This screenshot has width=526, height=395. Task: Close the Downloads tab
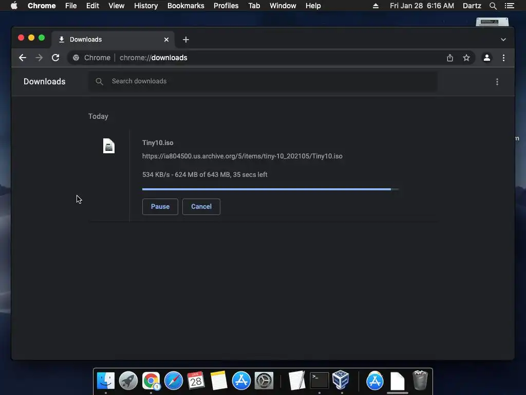(x=166, y=40)
